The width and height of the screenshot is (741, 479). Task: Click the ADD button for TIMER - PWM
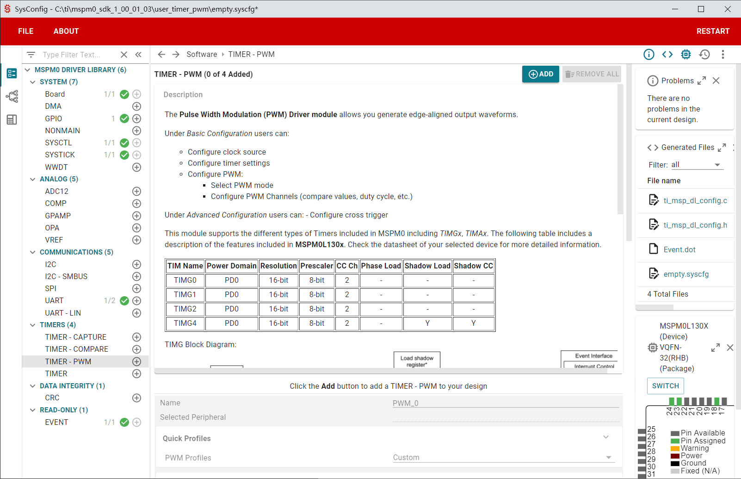click(541, 74)
